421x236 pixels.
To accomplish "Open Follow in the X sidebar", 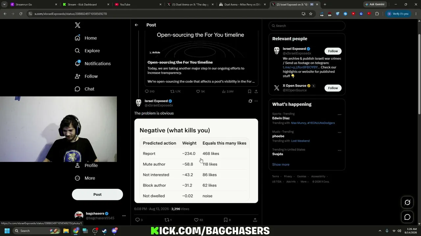I will [x=86, y=76].
